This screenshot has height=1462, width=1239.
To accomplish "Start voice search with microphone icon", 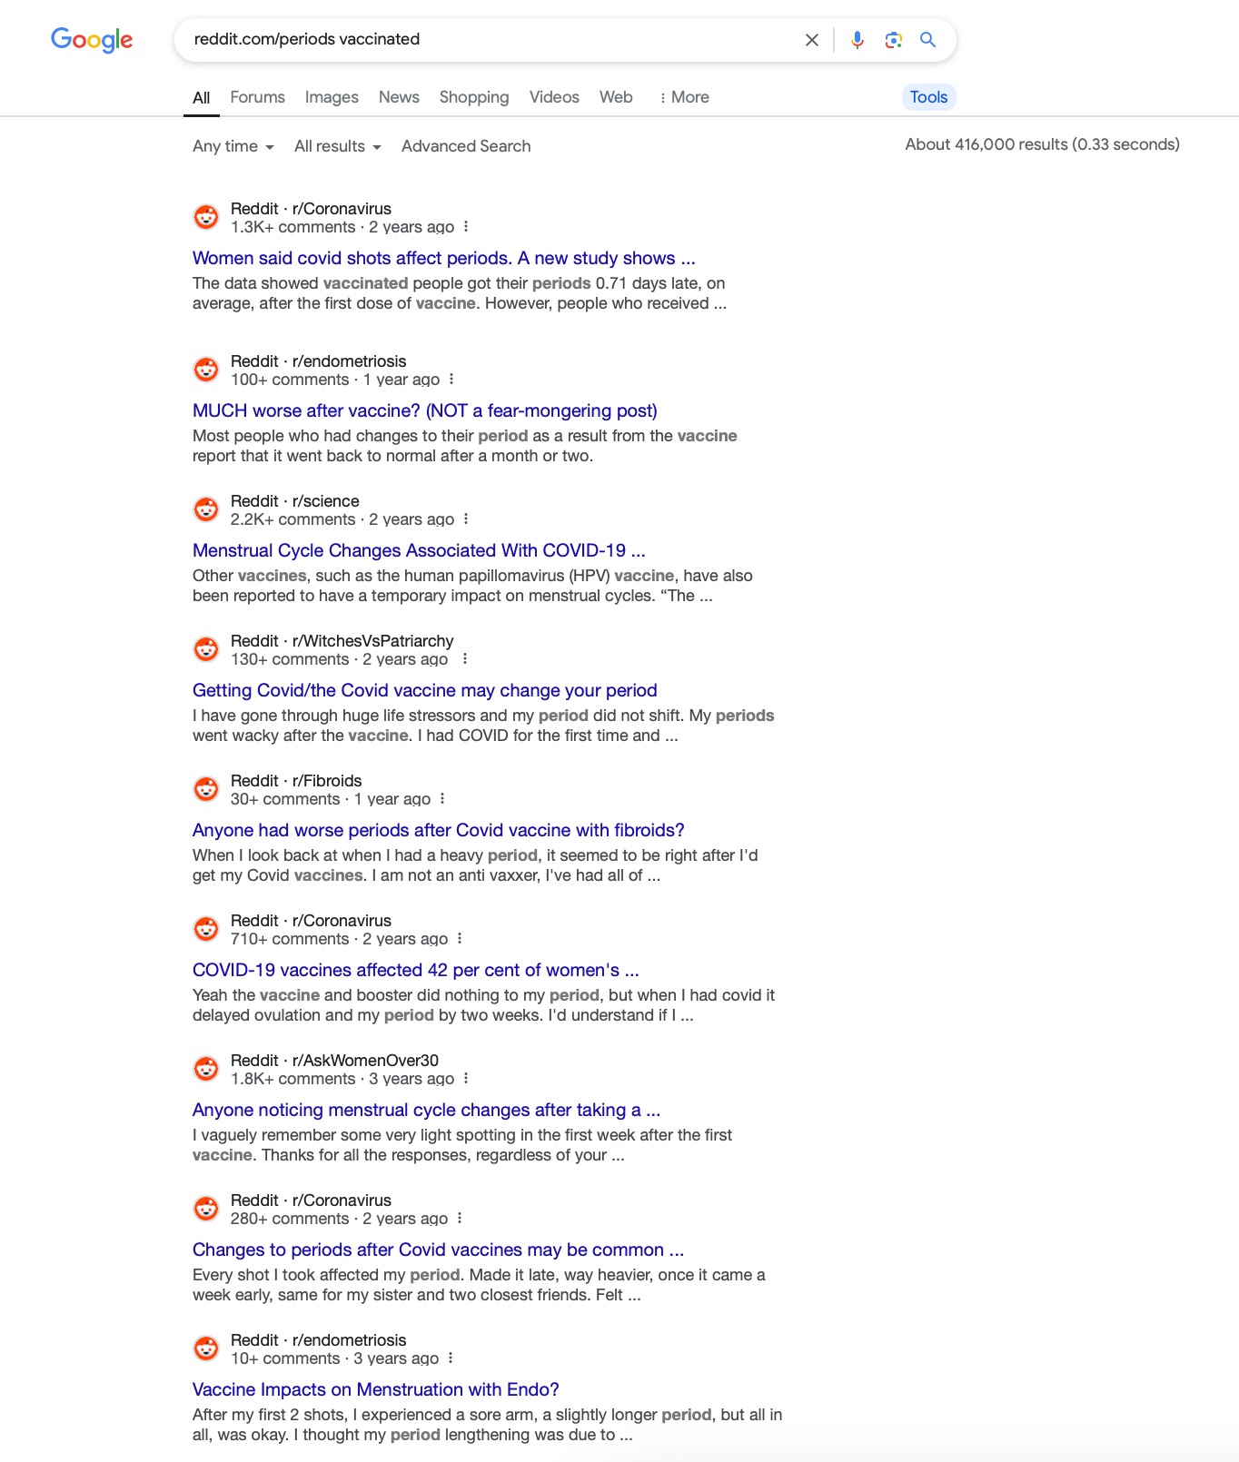I will click(857, 40).
